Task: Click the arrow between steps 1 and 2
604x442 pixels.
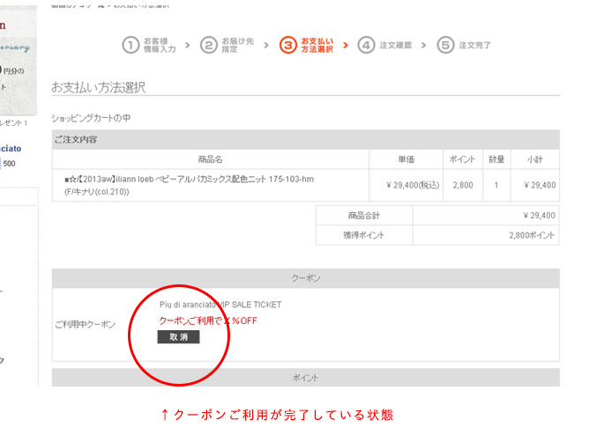Action: [x=189, y=45]
